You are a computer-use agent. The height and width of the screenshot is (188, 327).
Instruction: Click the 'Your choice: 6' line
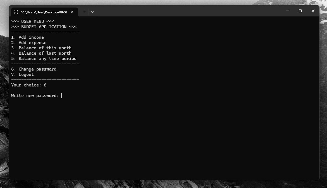click(29, 85)
